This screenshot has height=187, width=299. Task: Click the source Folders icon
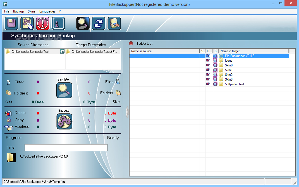pos(9,93)
